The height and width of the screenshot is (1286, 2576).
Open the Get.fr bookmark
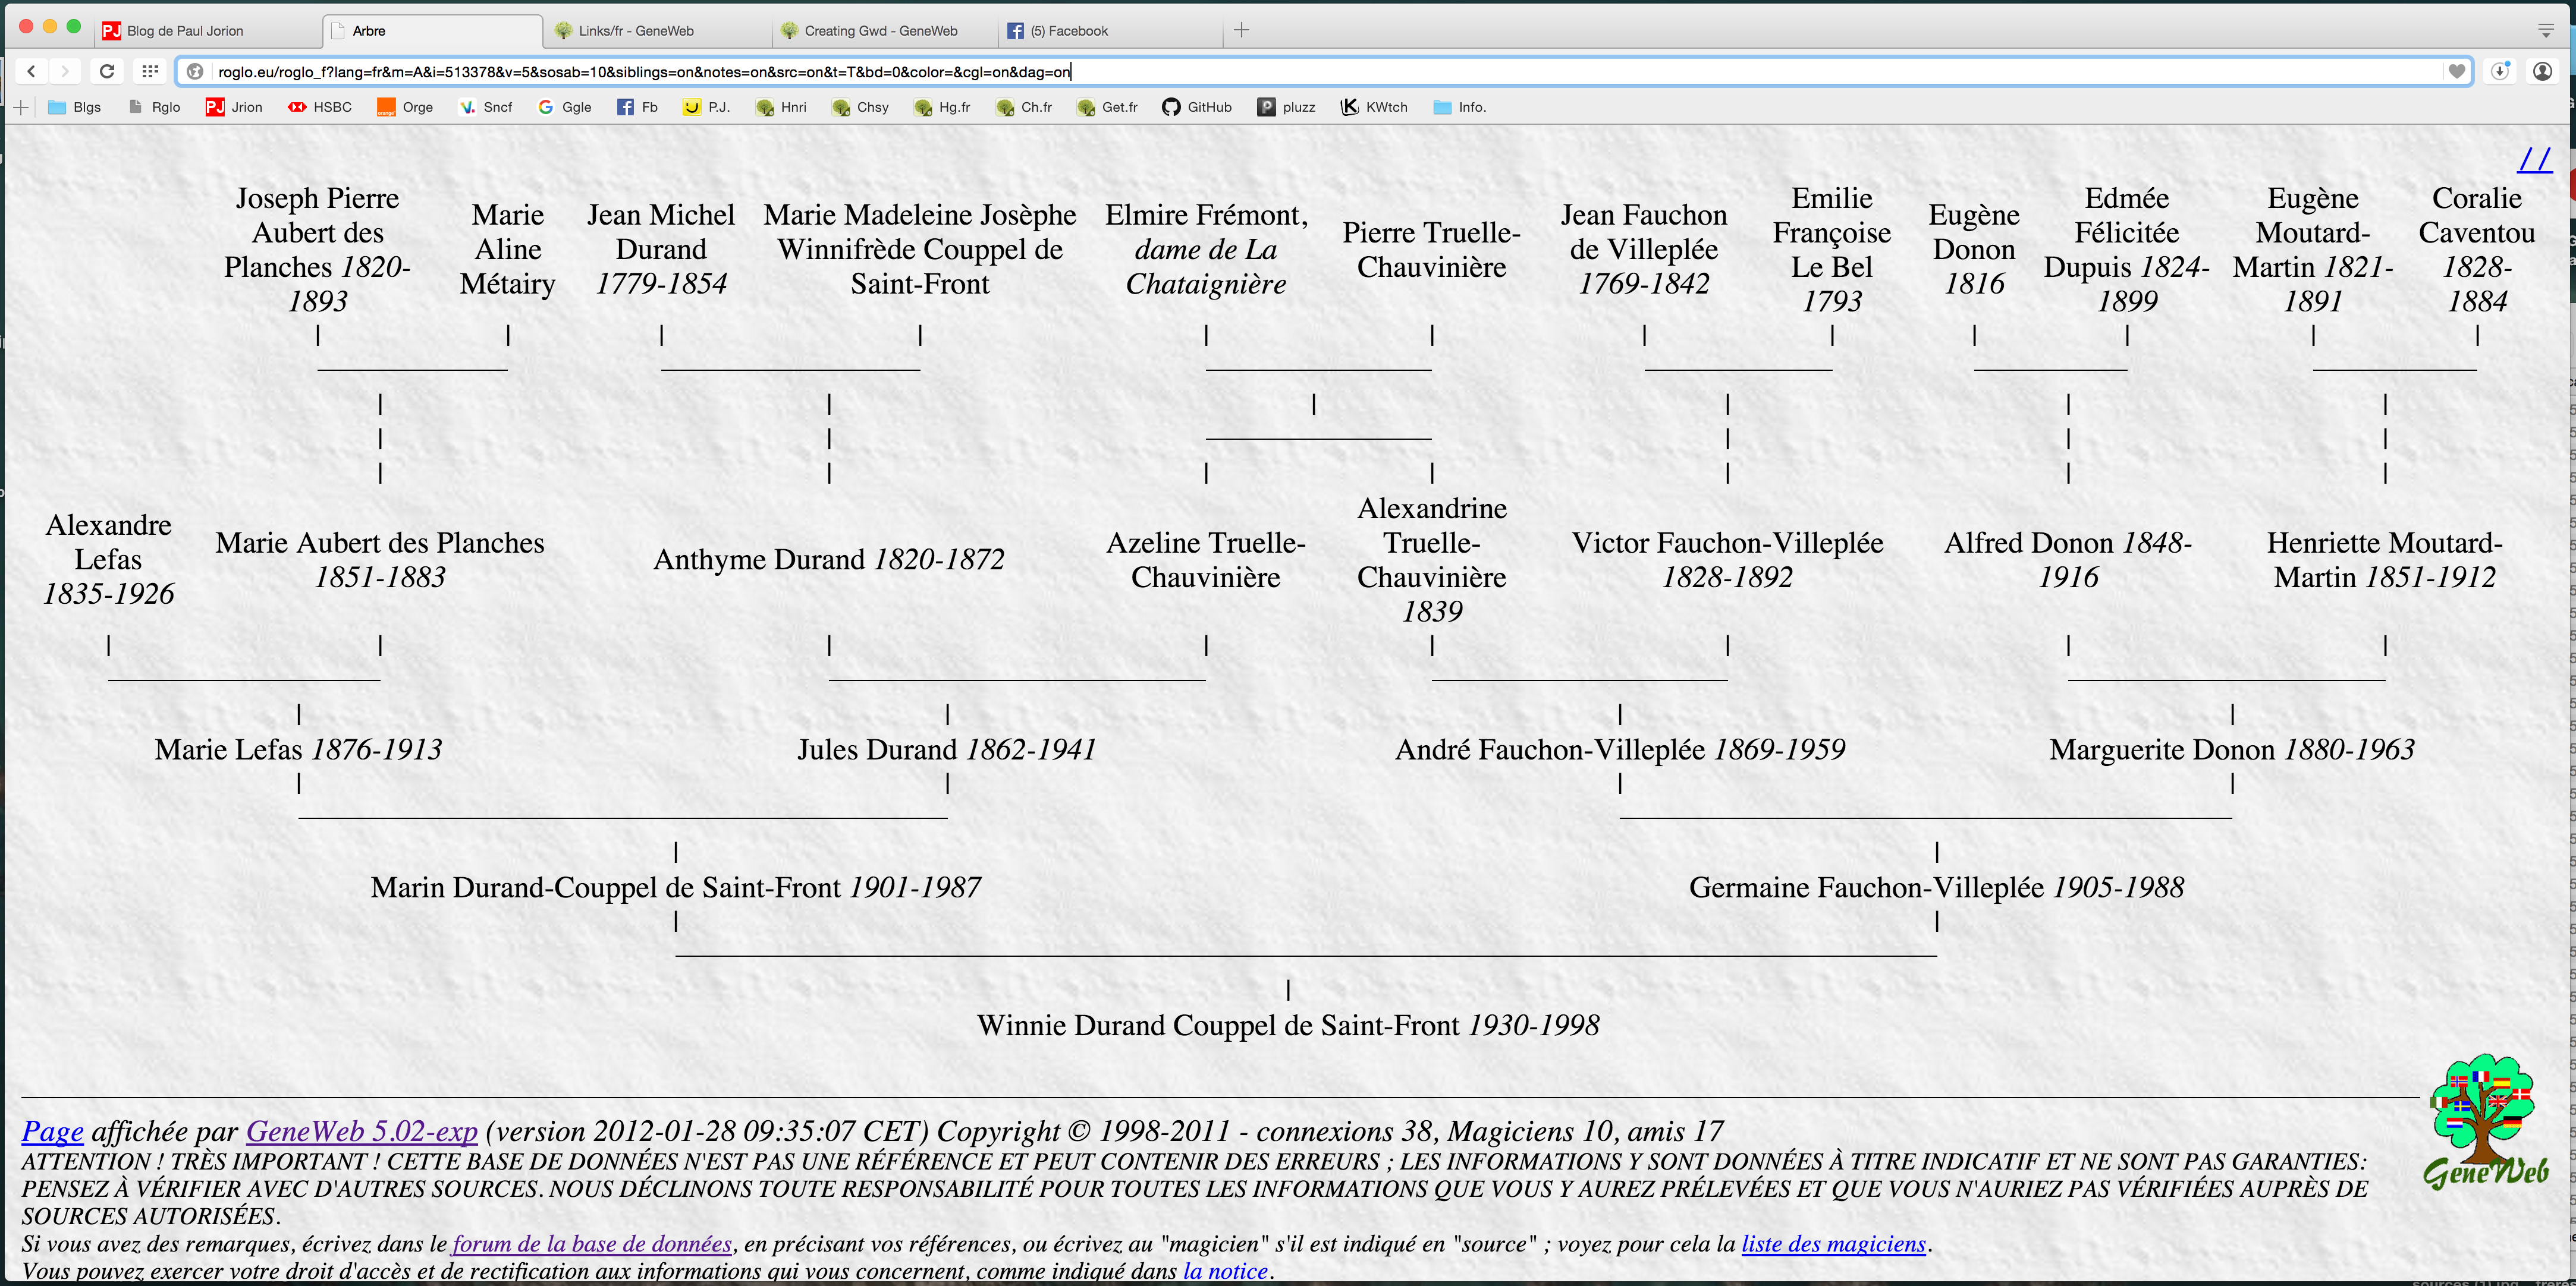(x=1107, y=107)
